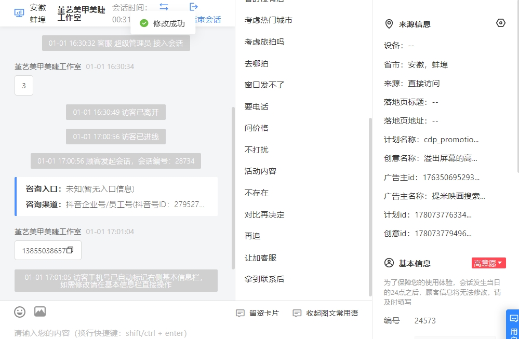Choose the 拿到联系后 quick reply
Viewport: 519px width, 339px height.
tap(264, 279)
